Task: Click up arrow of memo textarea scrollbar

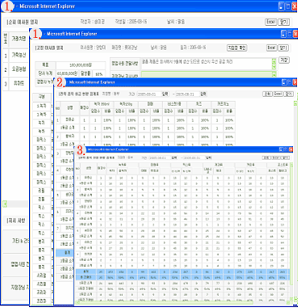Action: click(x=274, y=61)
